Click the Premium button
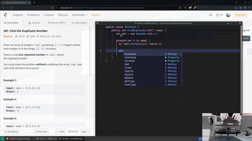 tap(240, 15)
